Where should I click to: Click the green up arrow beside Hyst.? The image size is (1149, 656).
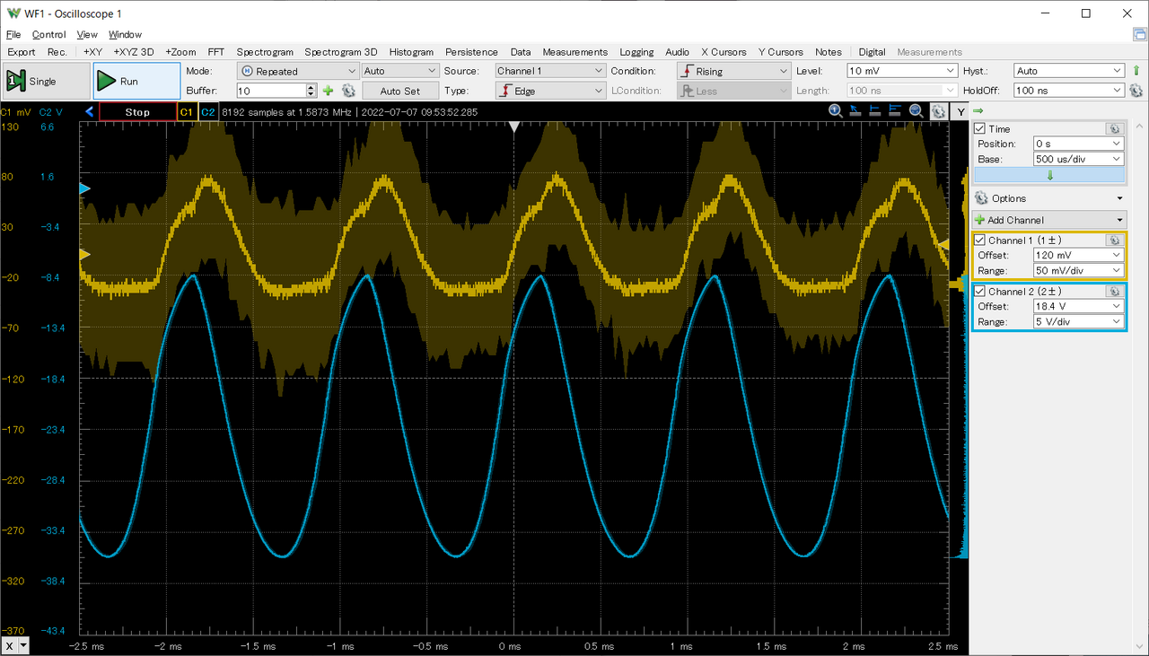pos(1136,71)
